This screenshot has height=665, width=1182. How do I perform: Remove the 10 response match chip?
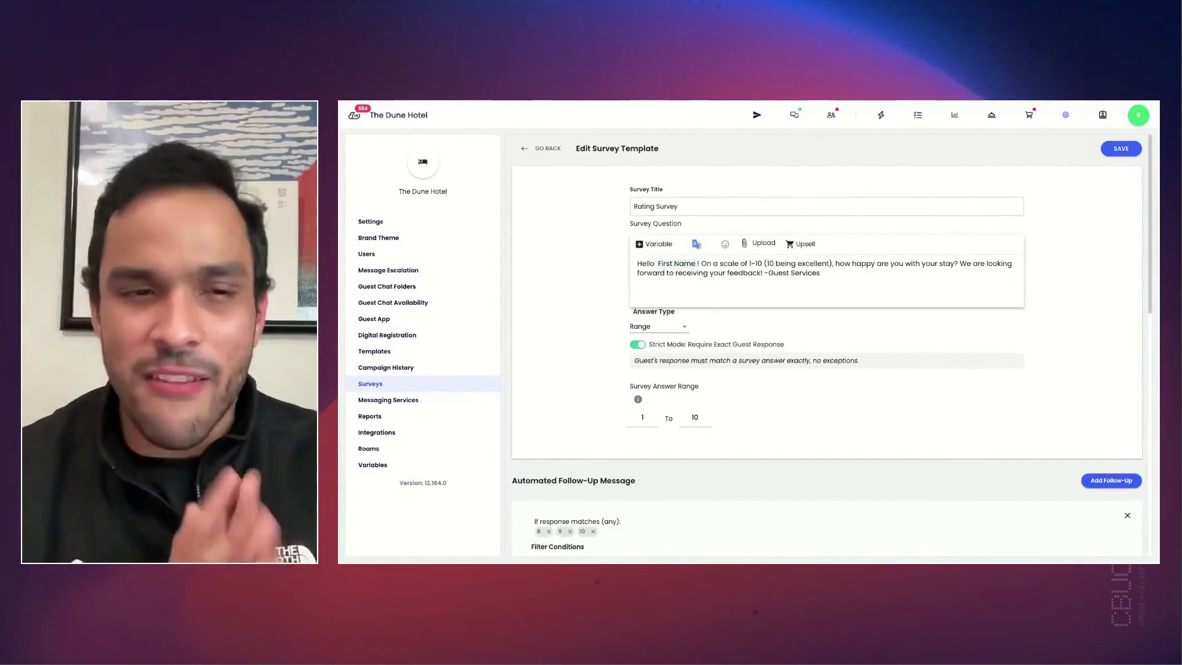click(593, 532)
